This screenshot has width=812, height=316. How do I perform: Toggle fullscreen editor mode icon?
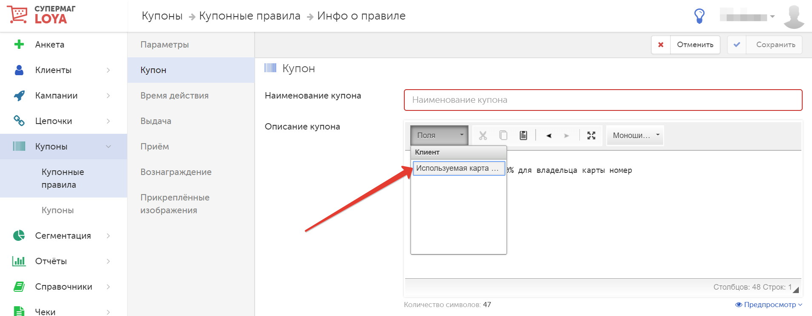[x=591, y=135]
